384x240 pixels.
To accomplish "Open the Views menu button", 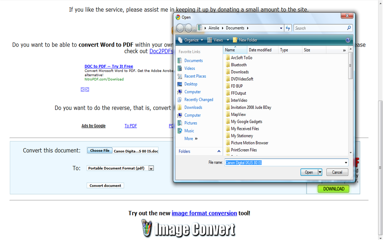I will pos(215,40).
